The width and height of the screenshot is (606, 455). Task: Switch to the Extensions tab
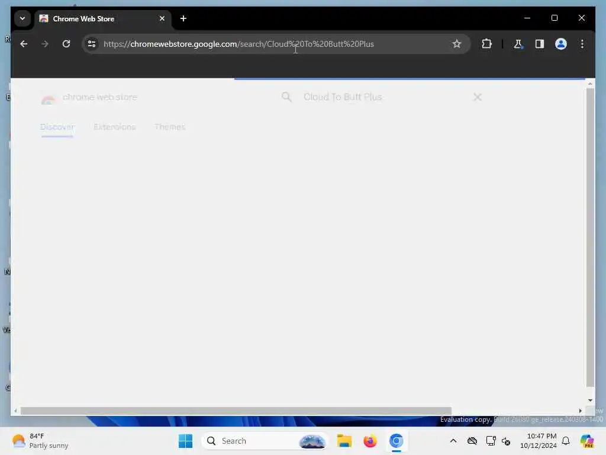point(114,127)
